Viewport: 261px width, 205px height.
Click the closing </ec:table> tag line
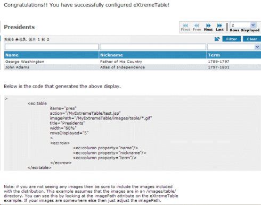(x=39, y=168)
